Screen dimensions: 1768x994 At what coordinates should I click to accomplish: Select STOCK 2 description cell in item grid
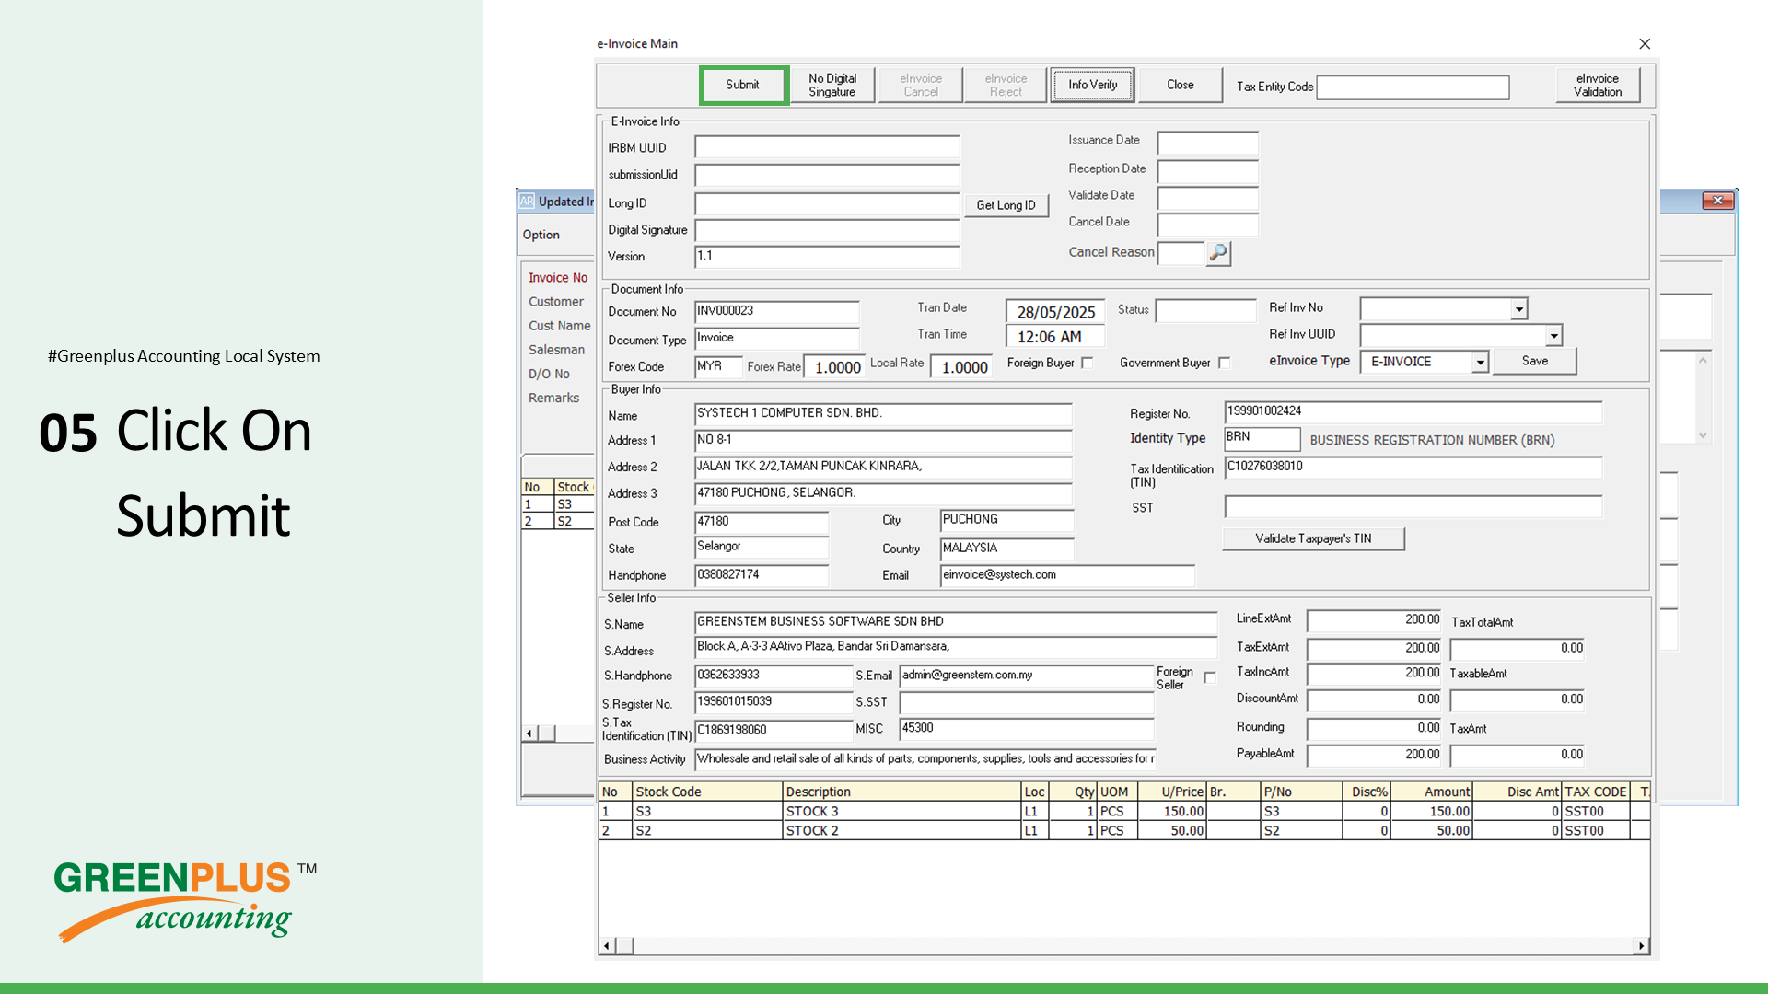click(x=901, y=830)
